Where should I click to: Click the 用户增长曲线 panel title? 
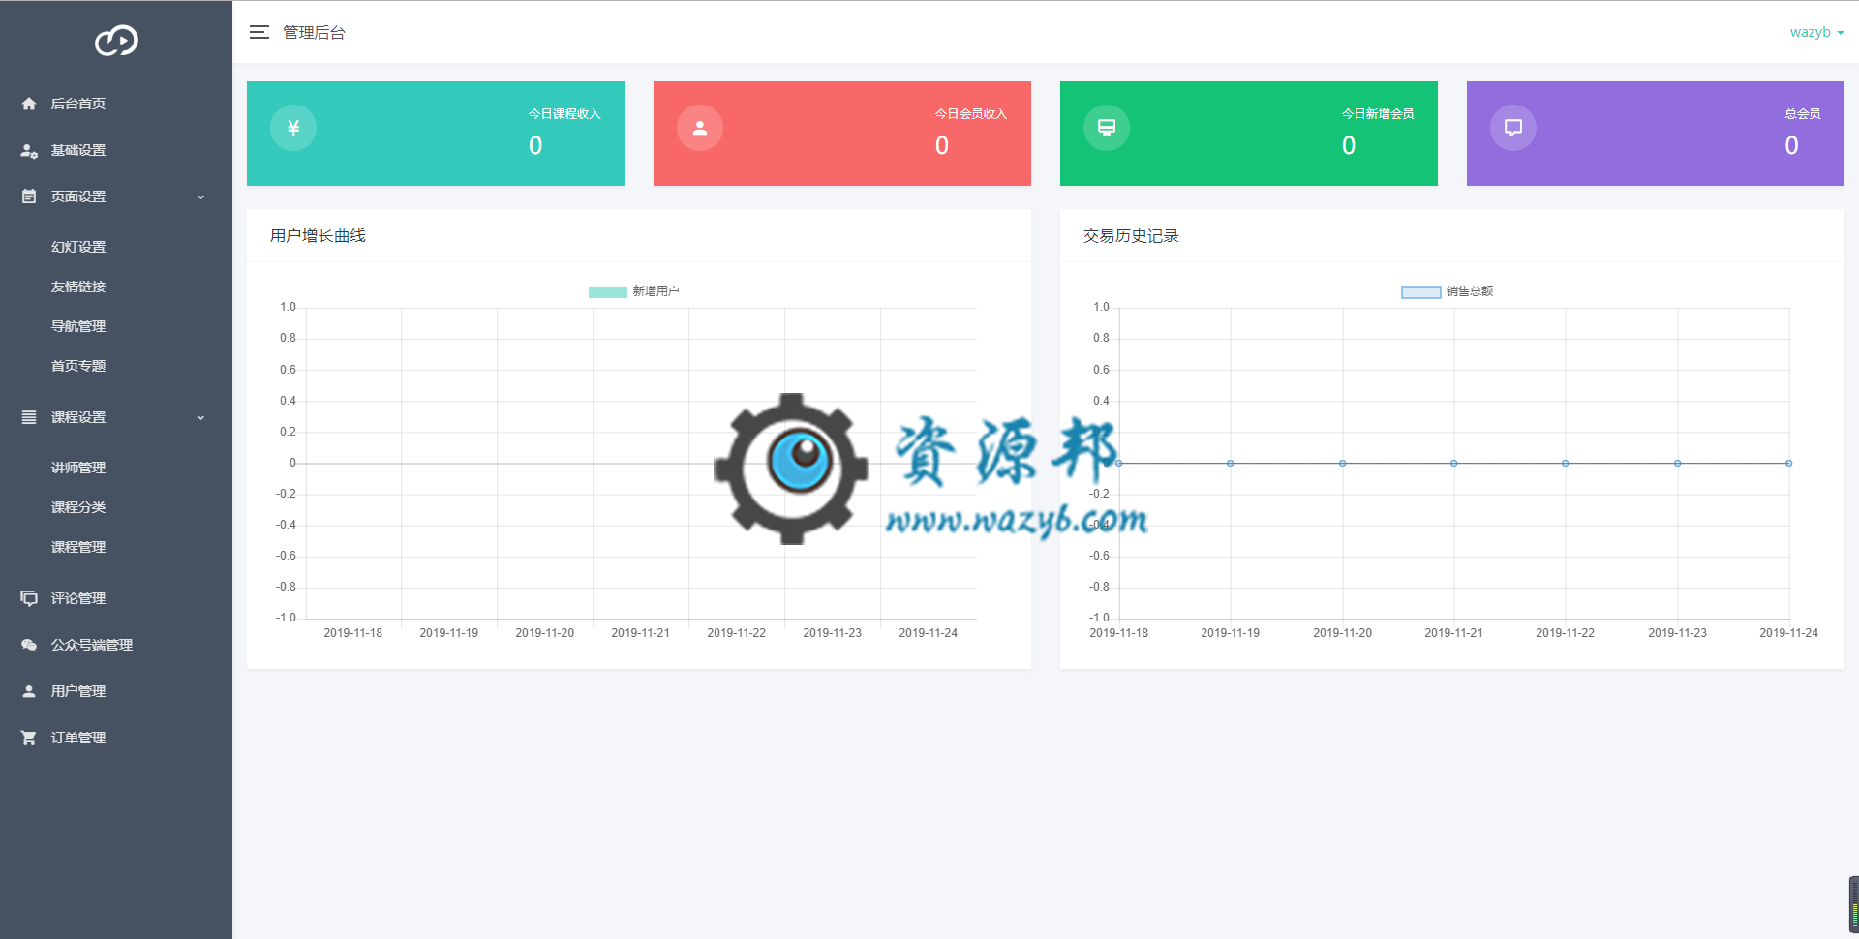pos(318,236)
